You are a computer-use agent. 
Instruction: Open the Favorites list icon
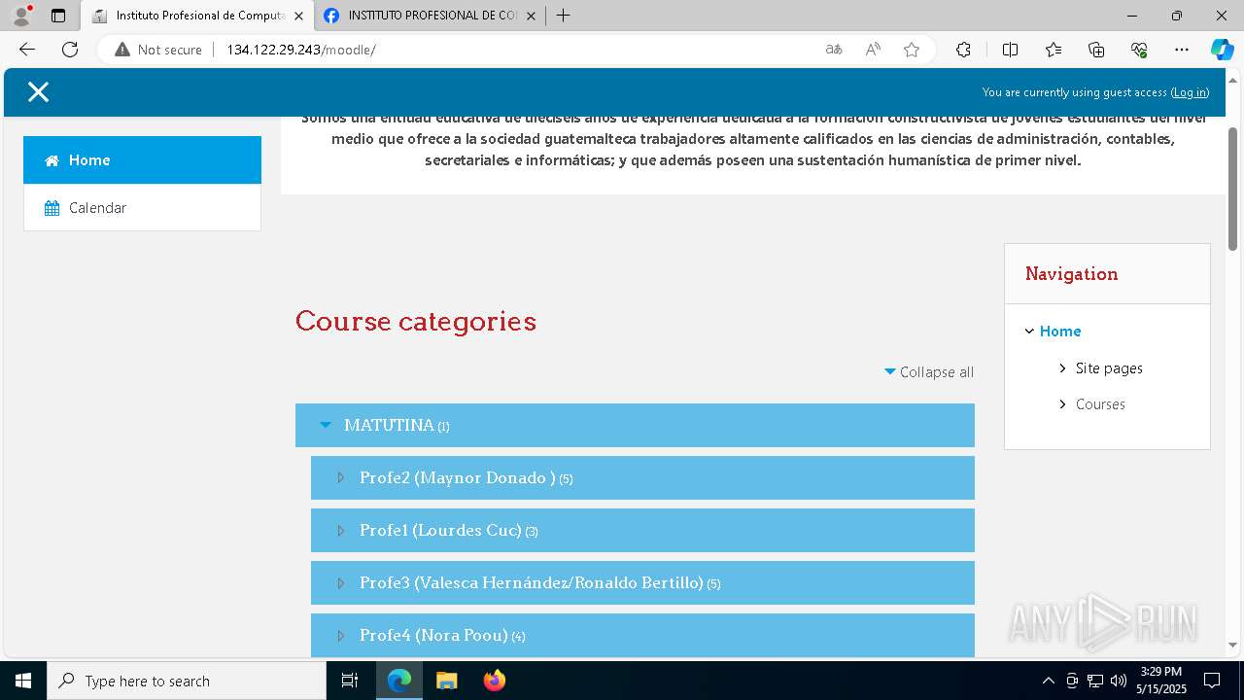coord(1054,50)
